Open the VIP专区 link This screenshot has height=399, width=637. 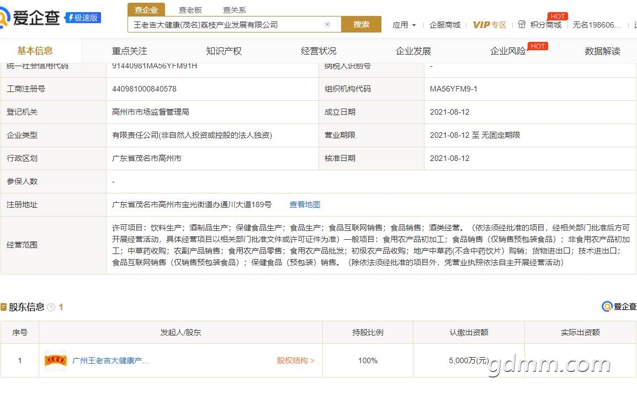(x=490, y=25)
